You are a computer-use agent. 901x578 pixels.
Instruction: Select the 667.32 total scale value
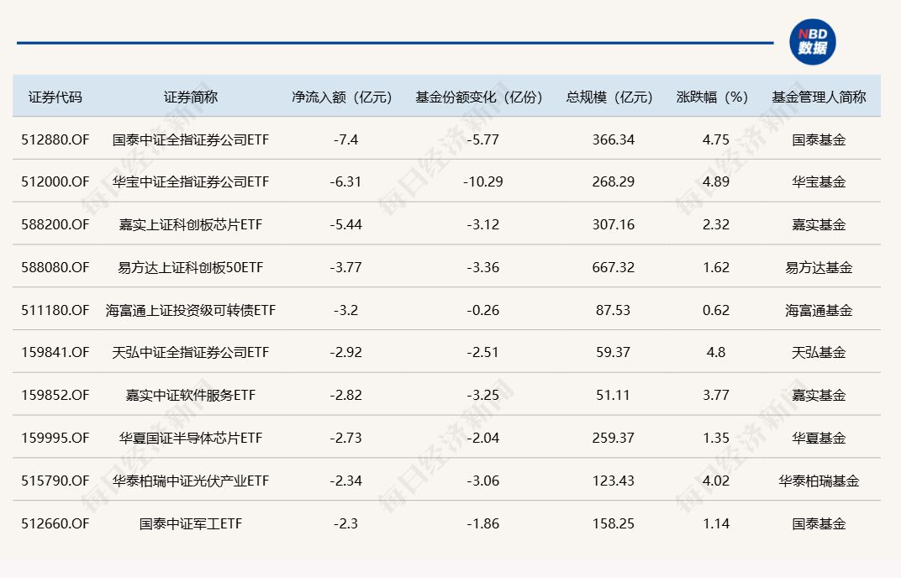pos(613,268)
